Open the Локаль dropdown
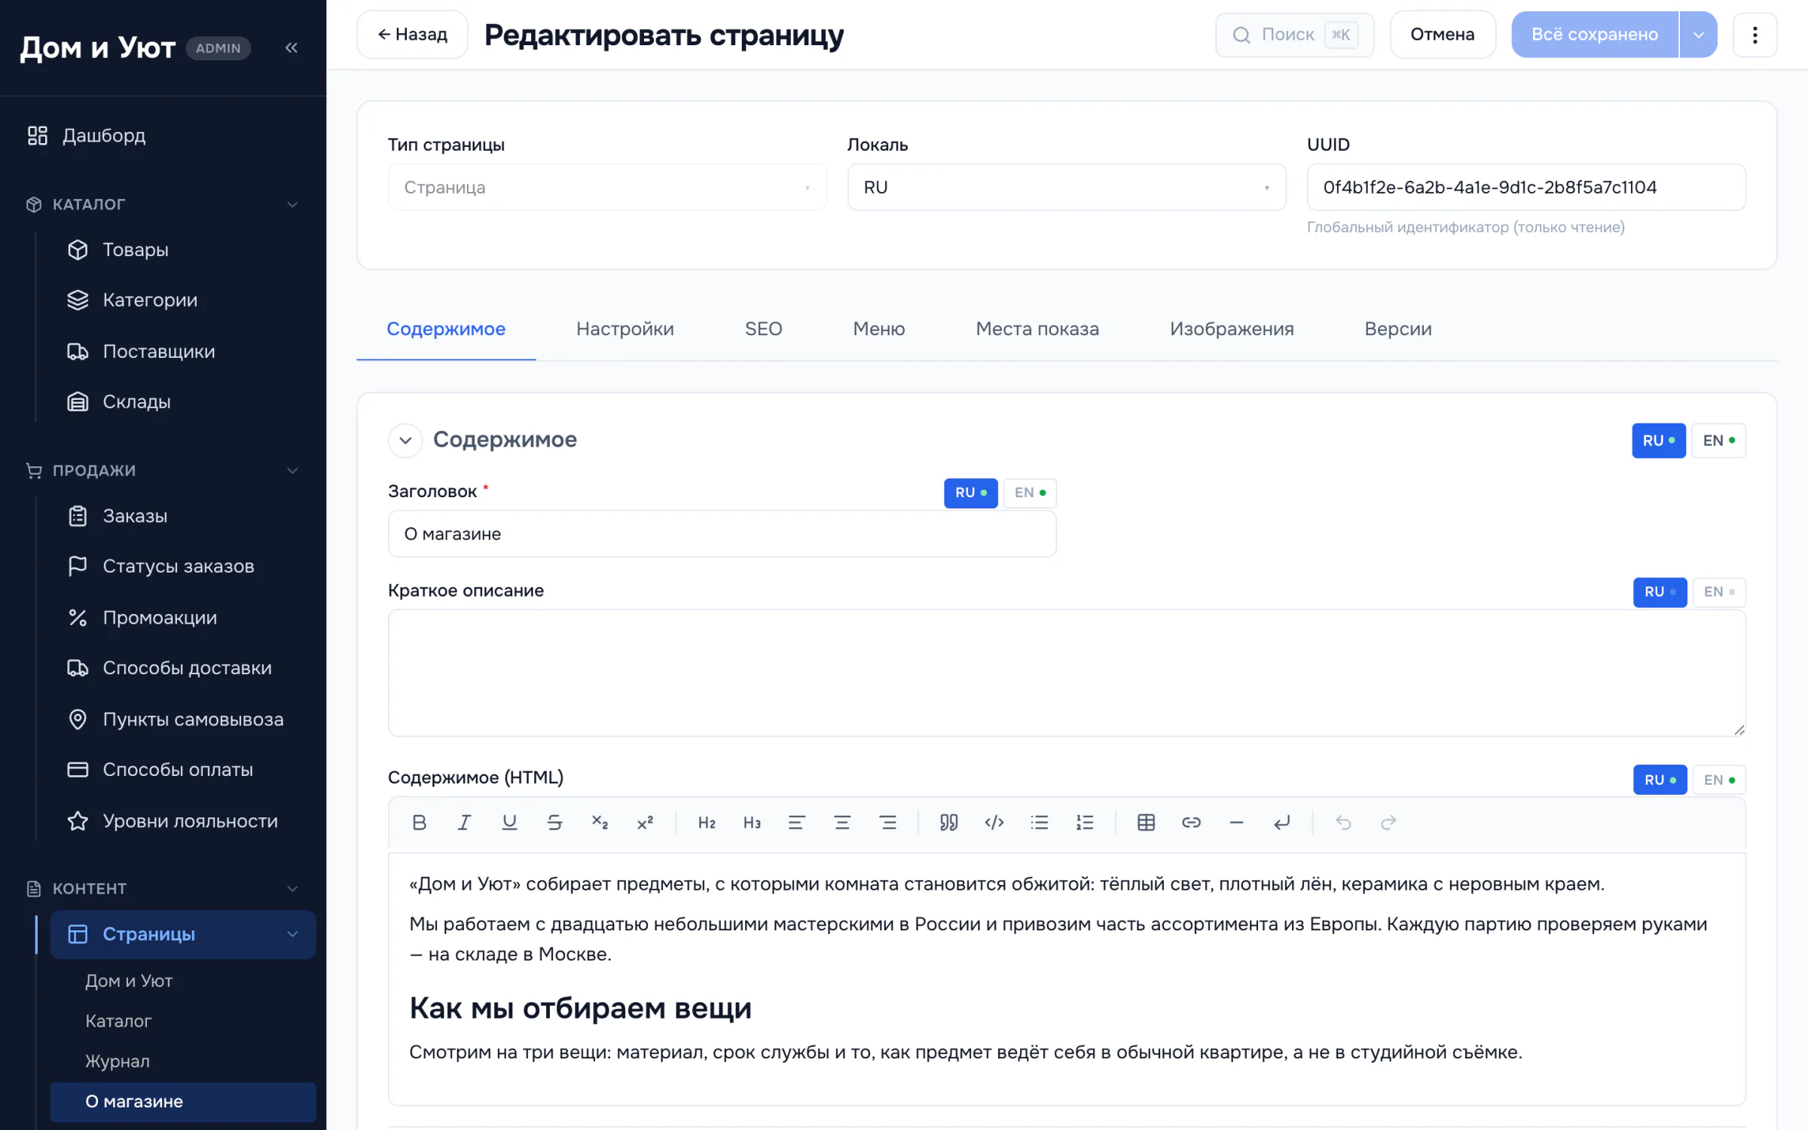The width and height of the screenshot is (1808, 1130). (1067, 188)
